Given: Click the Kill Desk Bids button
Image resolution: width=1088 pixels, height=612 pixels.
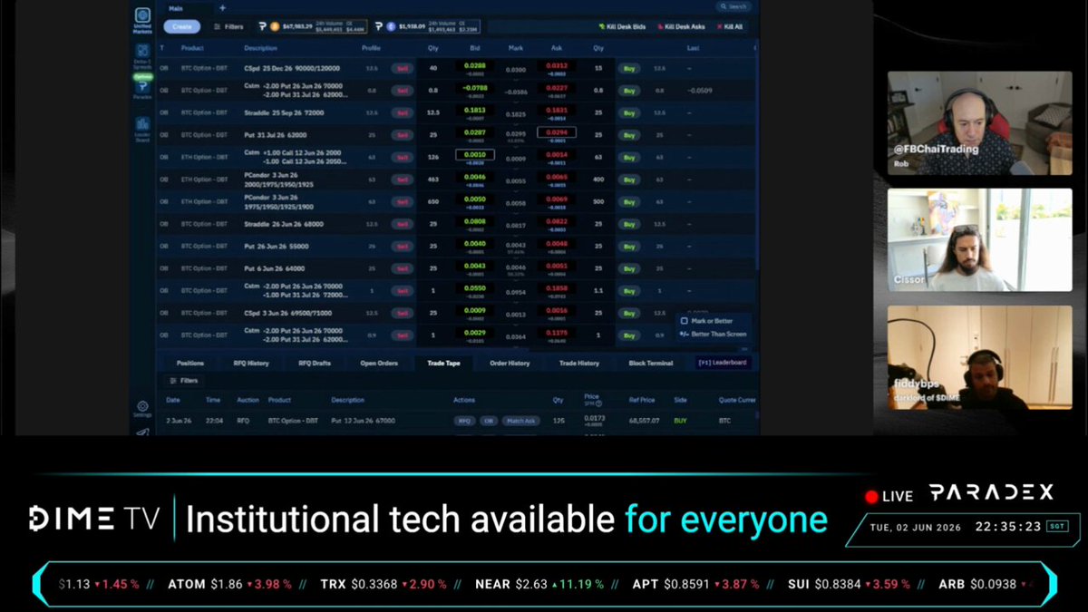Looking at the screenshot, I should tap(622, 27).
